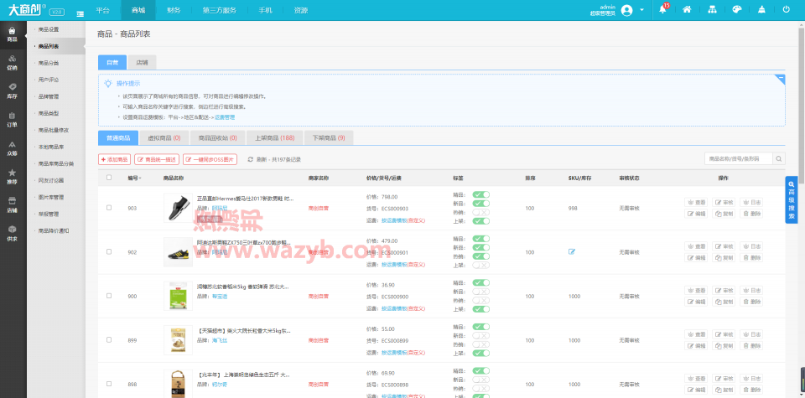This screenshot has height=398, width=805.
Task: Click the power logout icon
Action: (x=786, y=10)
